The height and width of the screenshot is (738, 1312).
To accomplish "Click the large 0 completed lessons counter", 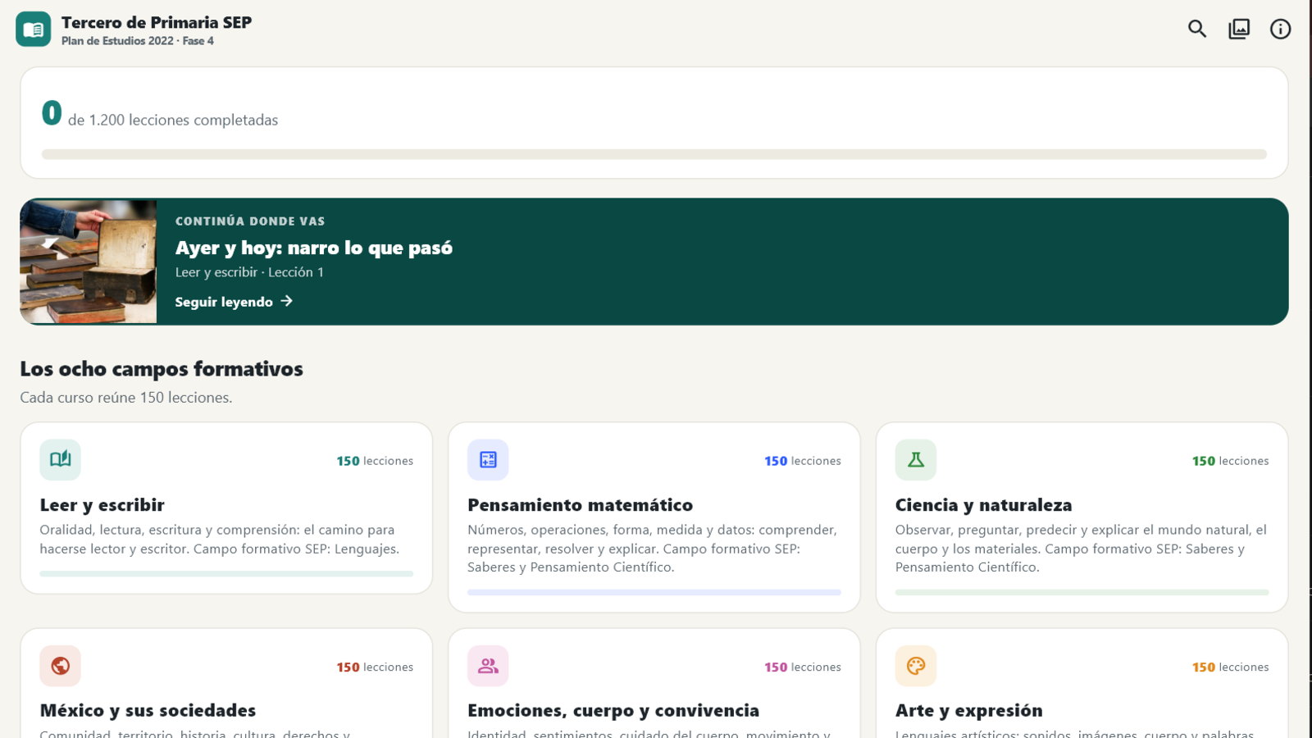I will click(52, 113).
